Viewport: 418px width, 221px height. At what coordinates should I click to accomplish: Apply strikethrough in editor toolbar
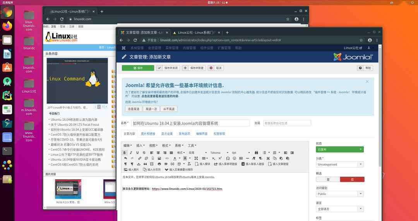coord(144,153)
